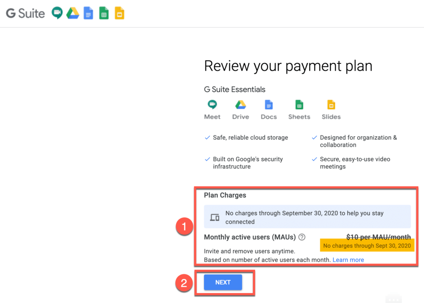Viewport: 424px width, 303px height.
Task: Click the Plan Charges heading
Action: pos(225,195)
